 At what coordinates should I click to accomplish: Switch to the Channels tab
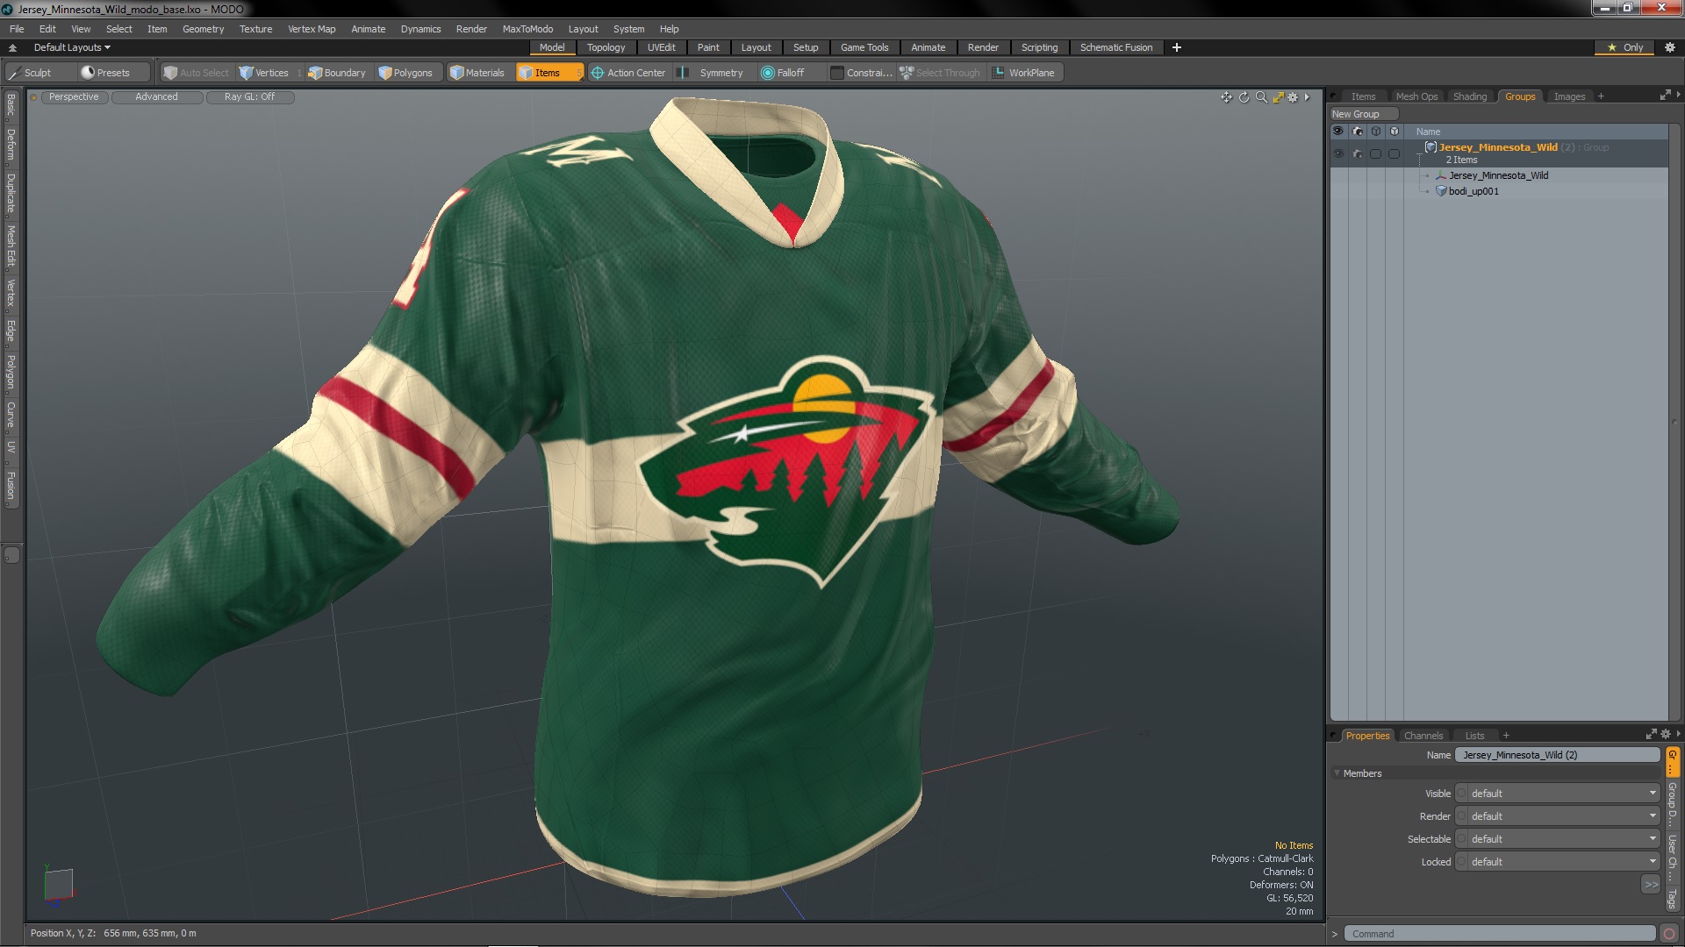click(x=1423, y=736)
